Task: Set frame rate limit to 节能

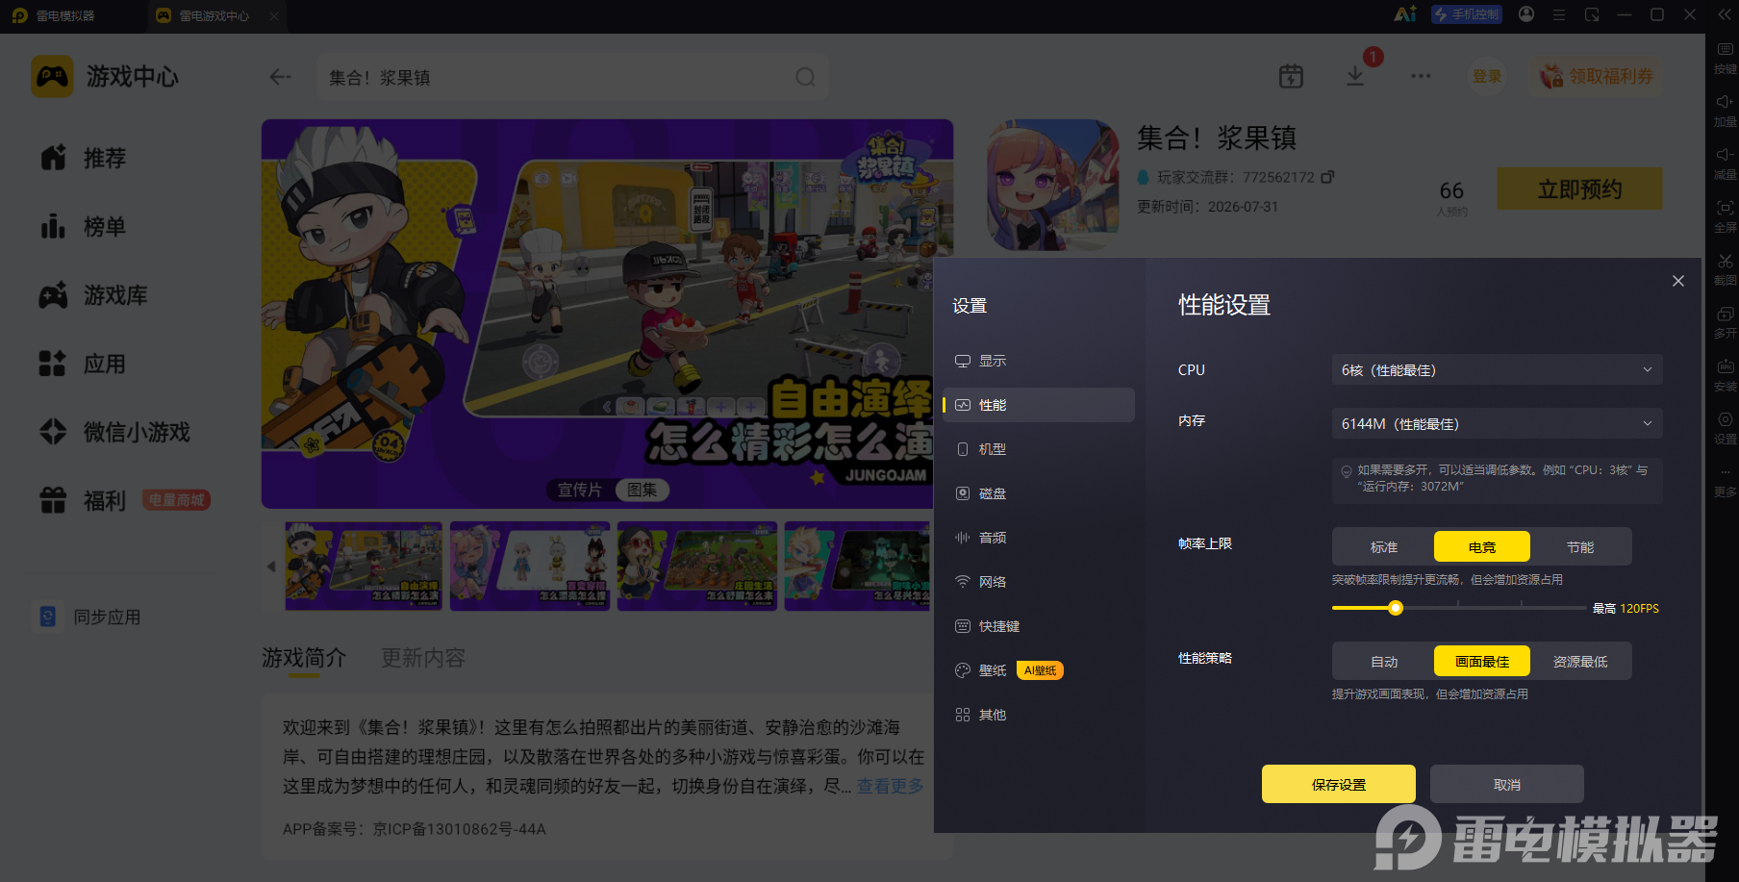Action: point(1580,547)
